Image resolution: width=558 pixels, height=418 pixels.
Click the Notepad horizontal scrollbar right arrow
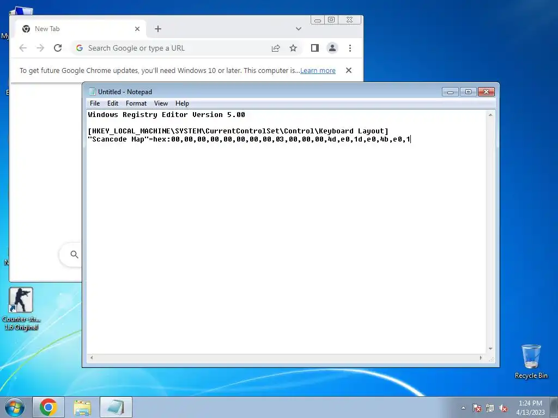point(481,358)
